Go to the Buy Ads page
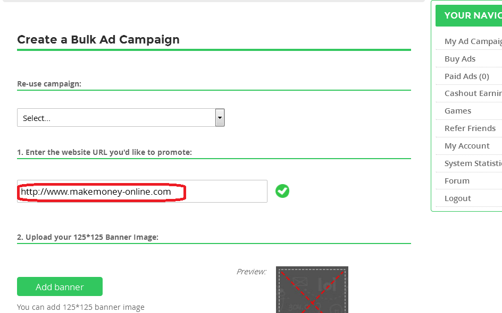 point(460,59)
